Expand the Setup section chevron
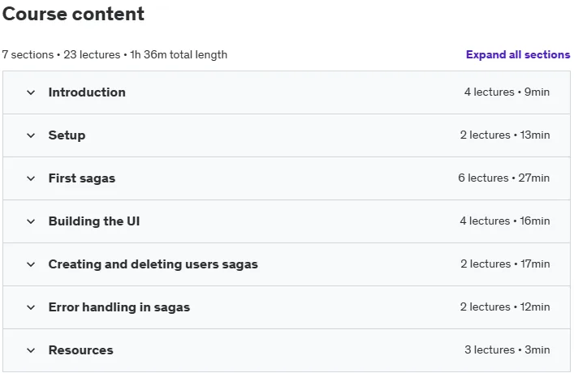 pyautogui.click(x=31, y=135)
